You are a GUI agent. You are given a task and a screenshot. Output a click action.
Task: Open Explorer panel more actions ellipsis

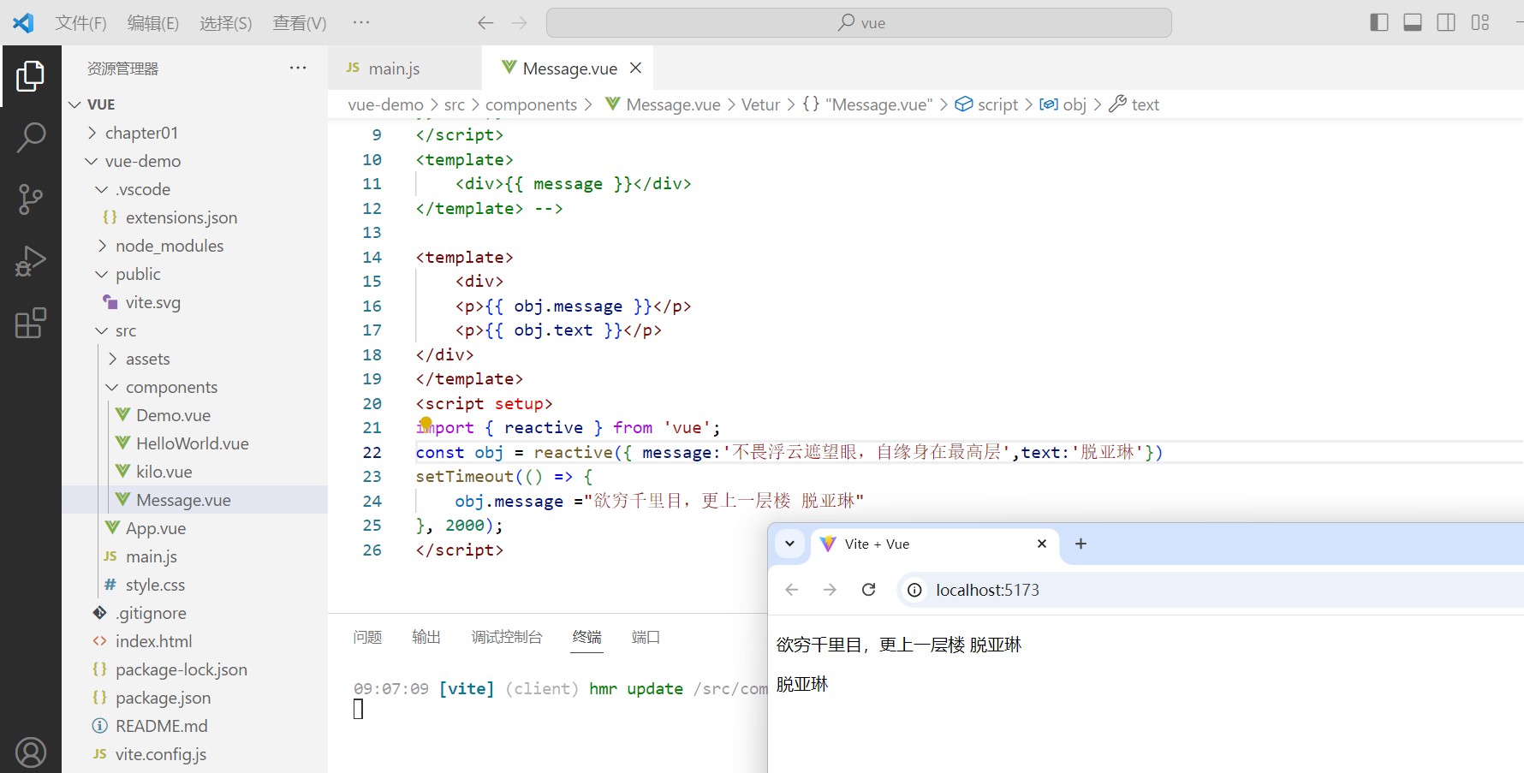pos(298,68)
